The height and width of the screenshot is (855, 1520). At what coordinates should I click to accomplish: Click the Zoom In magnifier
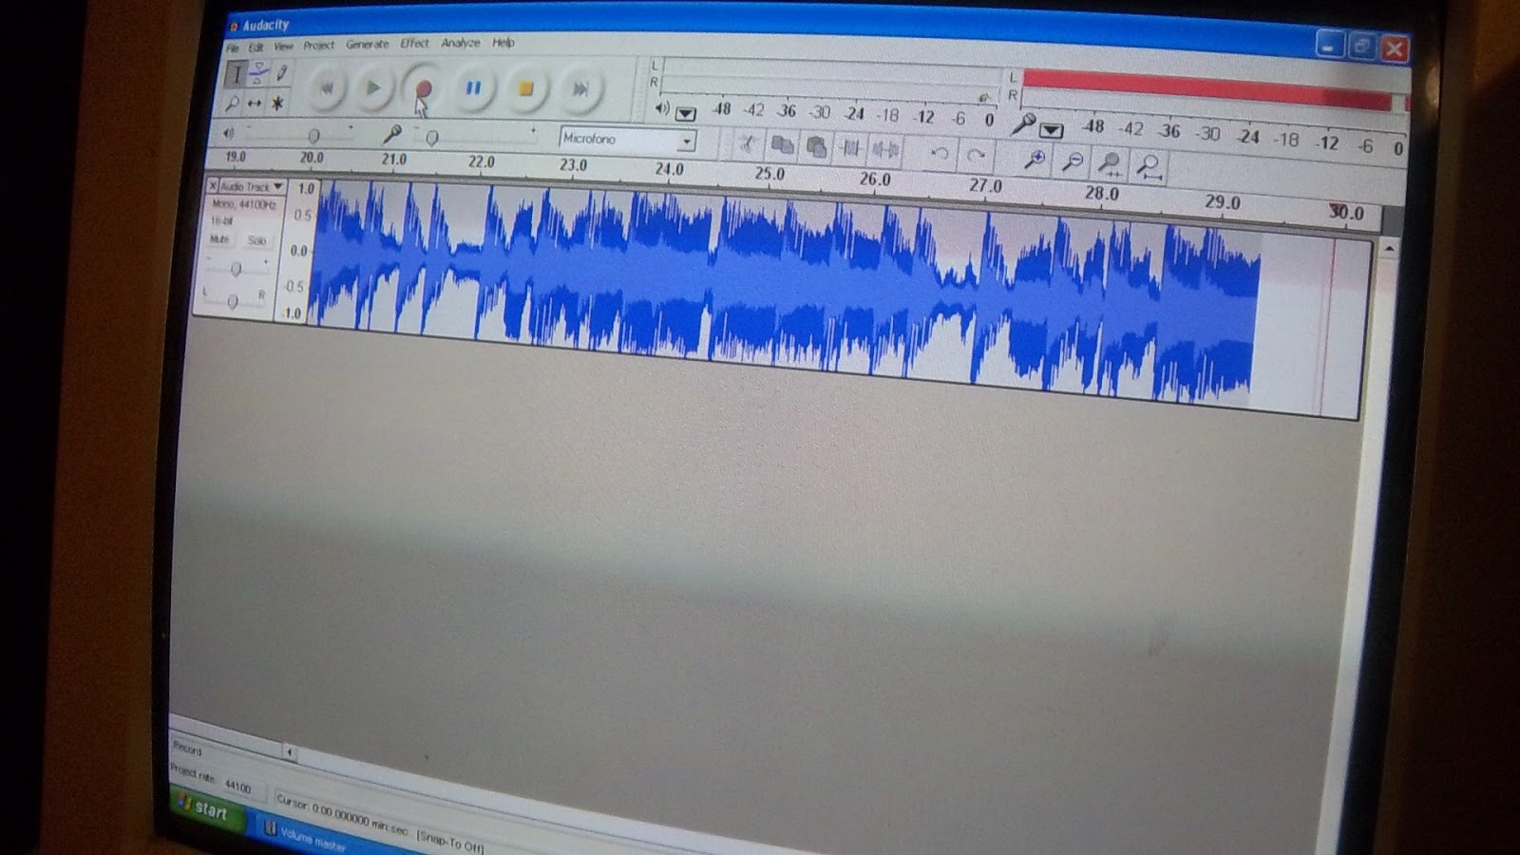click(1035, 160)
